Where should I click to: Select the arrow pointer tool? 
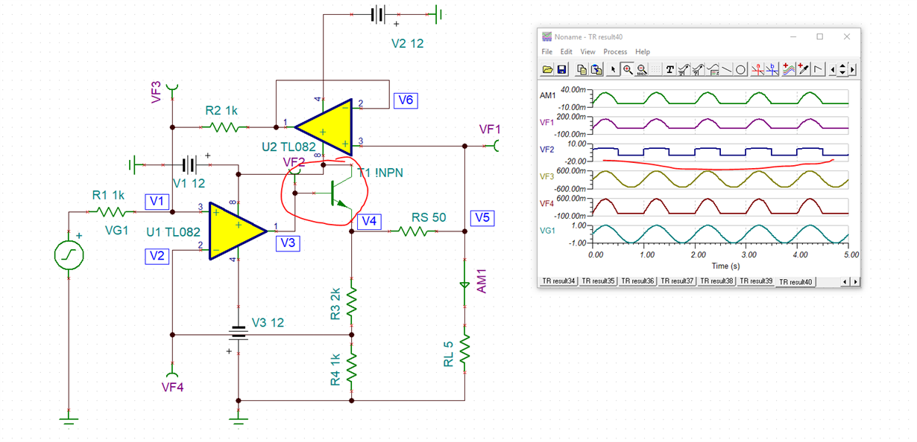(614, 69)
